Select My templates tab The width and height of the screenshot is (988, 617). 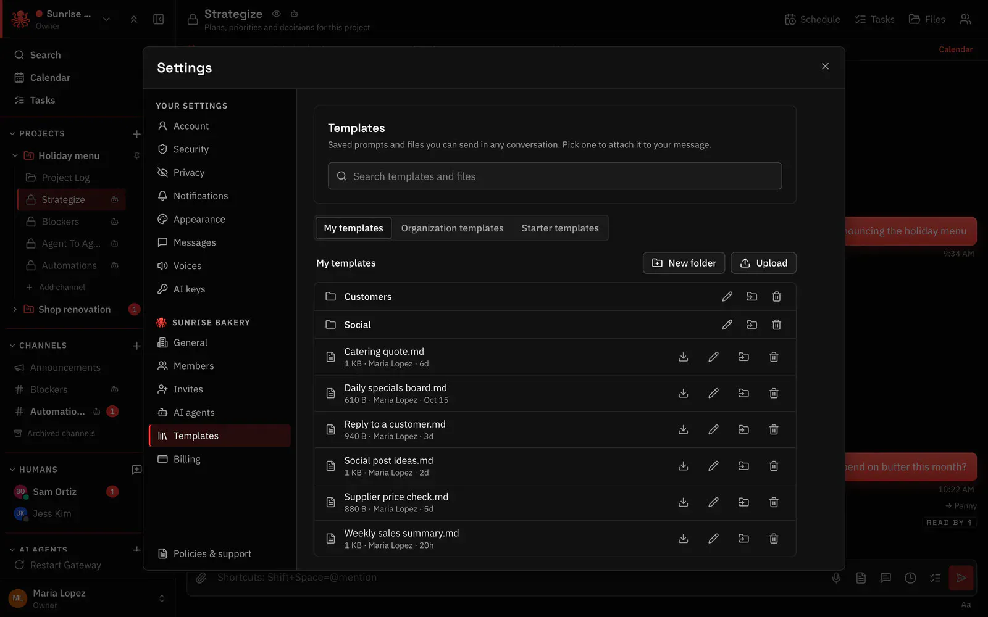click(353, 228)
